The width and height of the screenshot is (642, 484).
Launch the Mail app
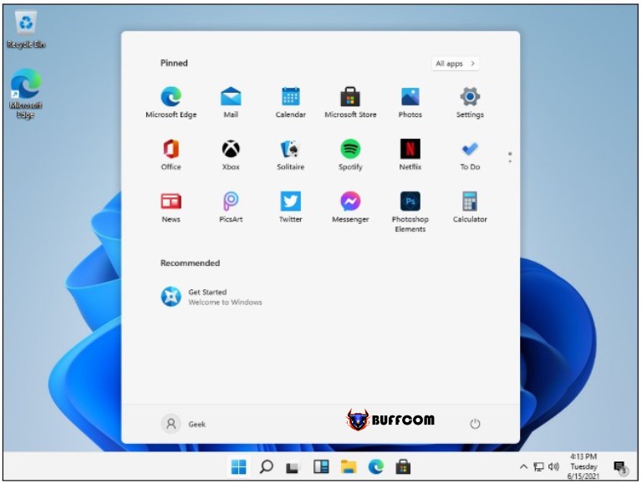point(231,102)
